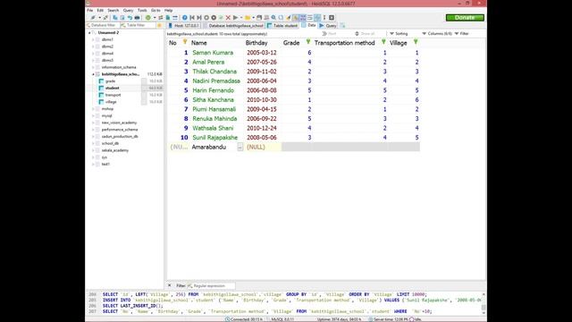Switch to Table: student tab
Image resolution: width=572 pixels, height=322 pixels.
(x=282, y=26)
